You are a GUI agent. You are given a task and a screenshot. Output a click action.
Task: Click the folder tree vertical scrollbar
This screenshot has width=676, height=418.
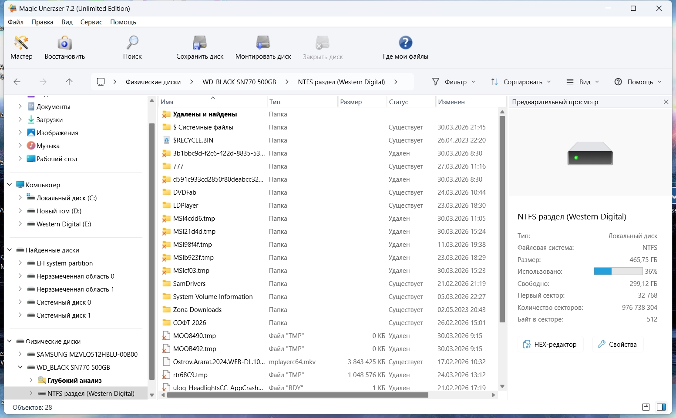coord(152,252)
